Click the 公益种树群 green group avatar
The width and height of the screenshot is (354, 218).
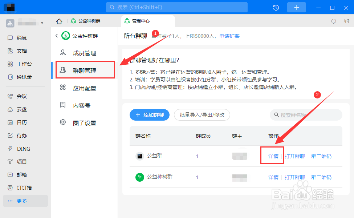click(x=140, y=177)
